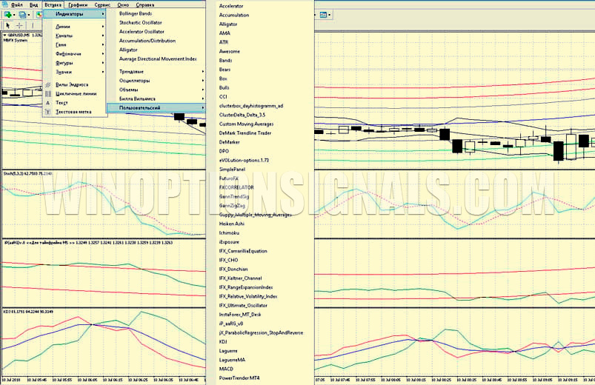
Task: Click the text label icon in menu
Action: coord(48,112)
